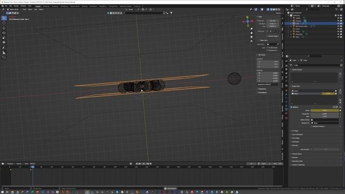The image size is (345, 194).
Task: Collapse the 3D Cursor panel in sidebar
Action: pos(261,55)
